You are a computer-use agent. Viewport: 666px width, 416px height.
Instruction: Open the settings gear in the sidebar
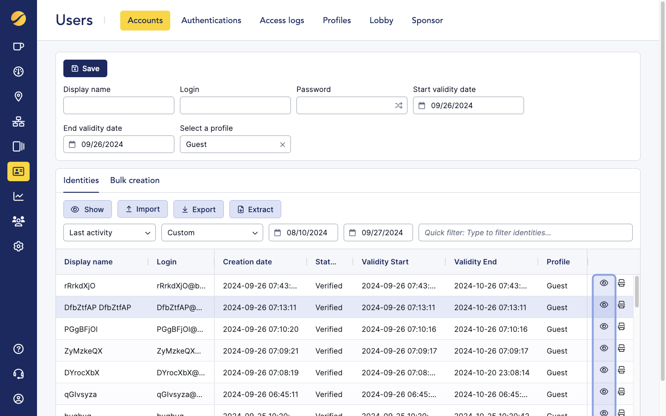pyautogui.click(x=18, y=246)
